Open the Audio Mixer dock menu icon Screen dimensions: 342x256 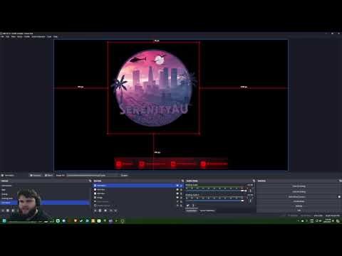[193, 206]
